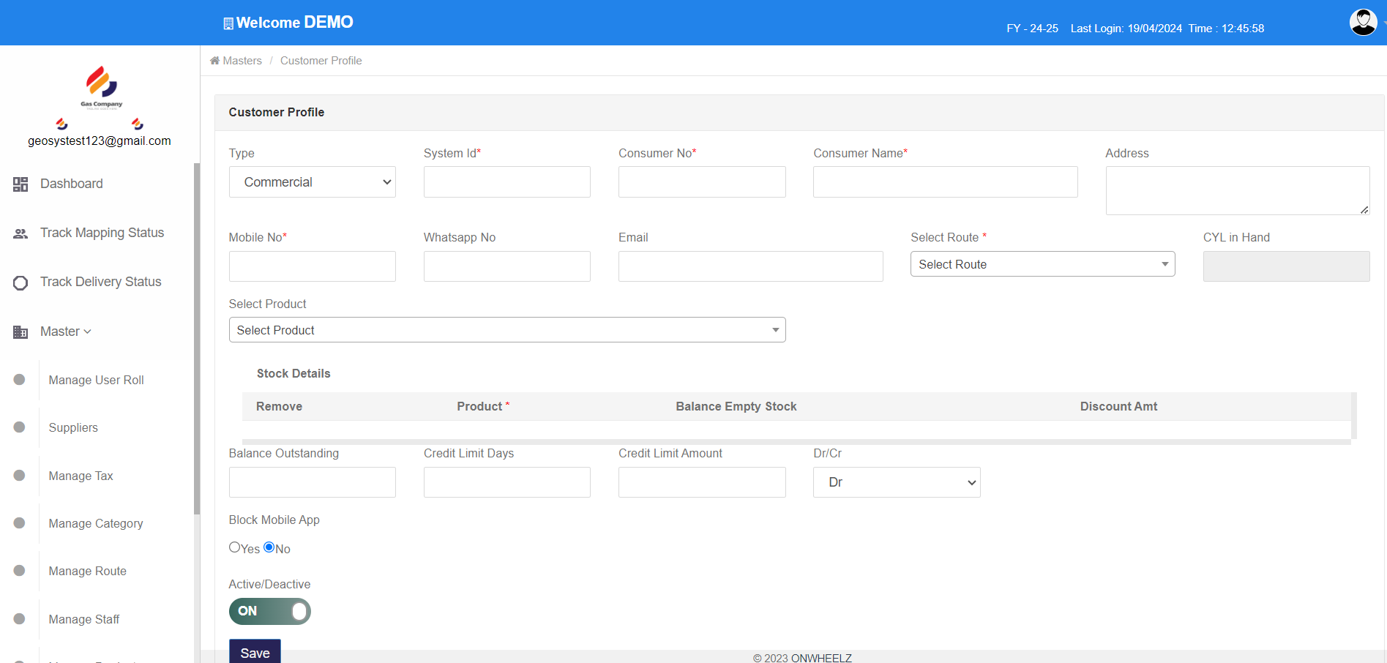The image size is (1387, 663).
Task: Select Yes for Block Mobile App
Action: coord(235,547)
